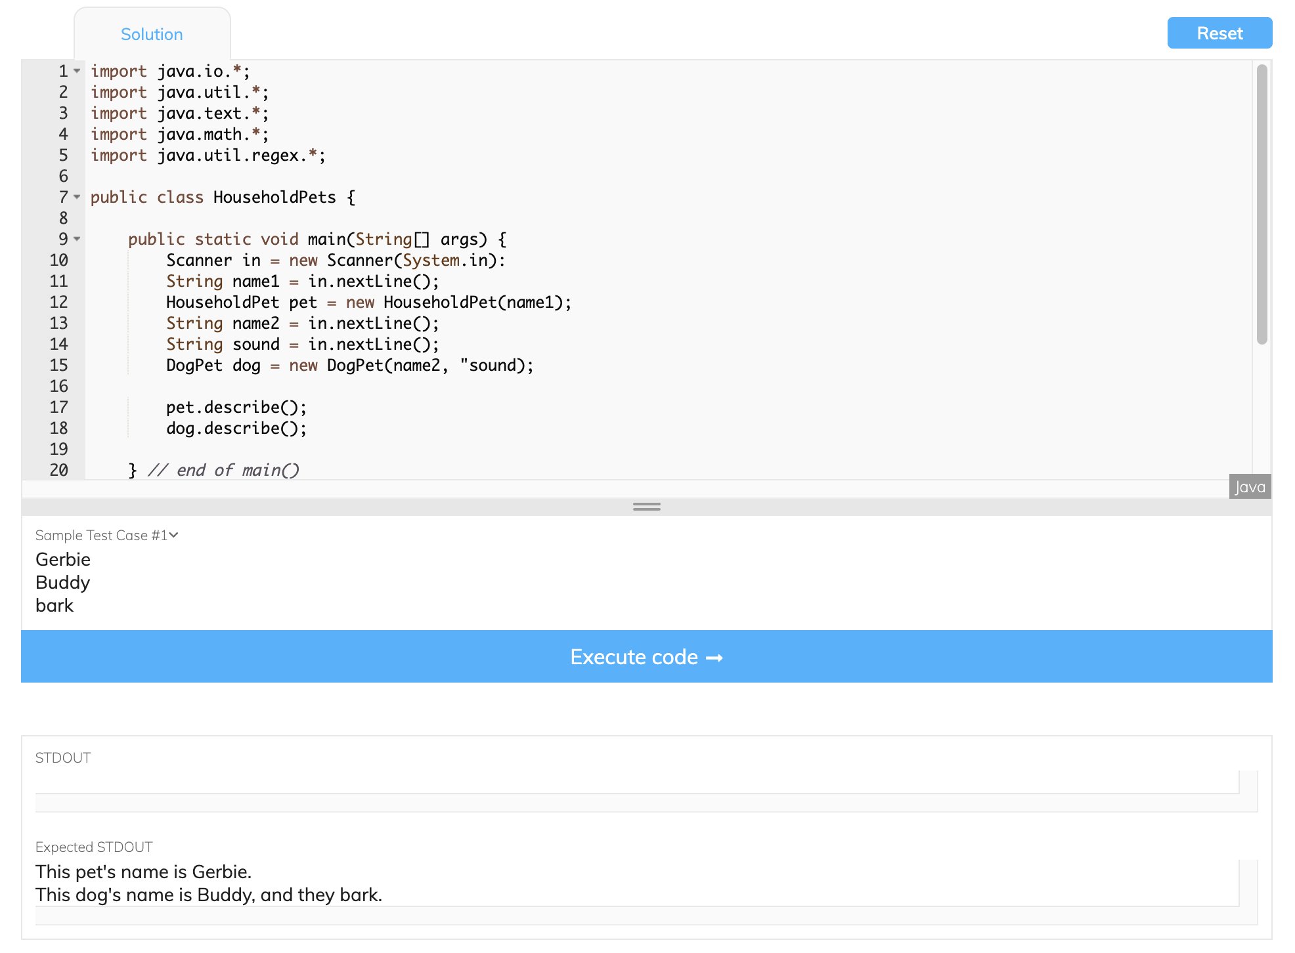Click the code editor vertical scrollbar thumb
The height and width of the screenshot is (953, 1295).
[1262, 203]
